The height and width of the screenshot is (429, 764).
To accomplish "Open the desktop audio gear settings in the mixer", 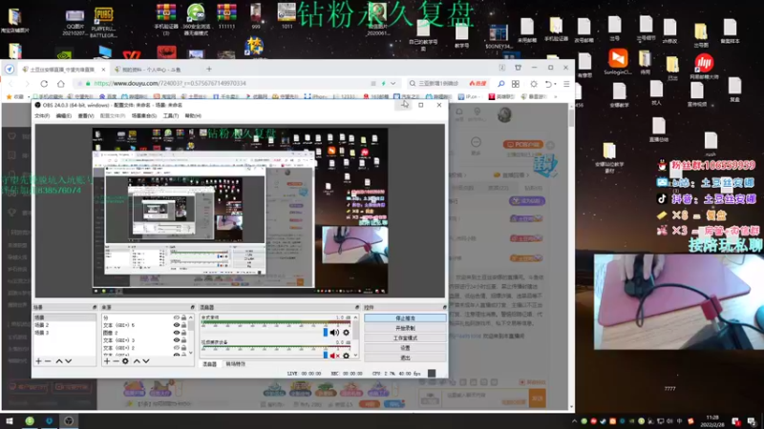I will pos(346,333).
